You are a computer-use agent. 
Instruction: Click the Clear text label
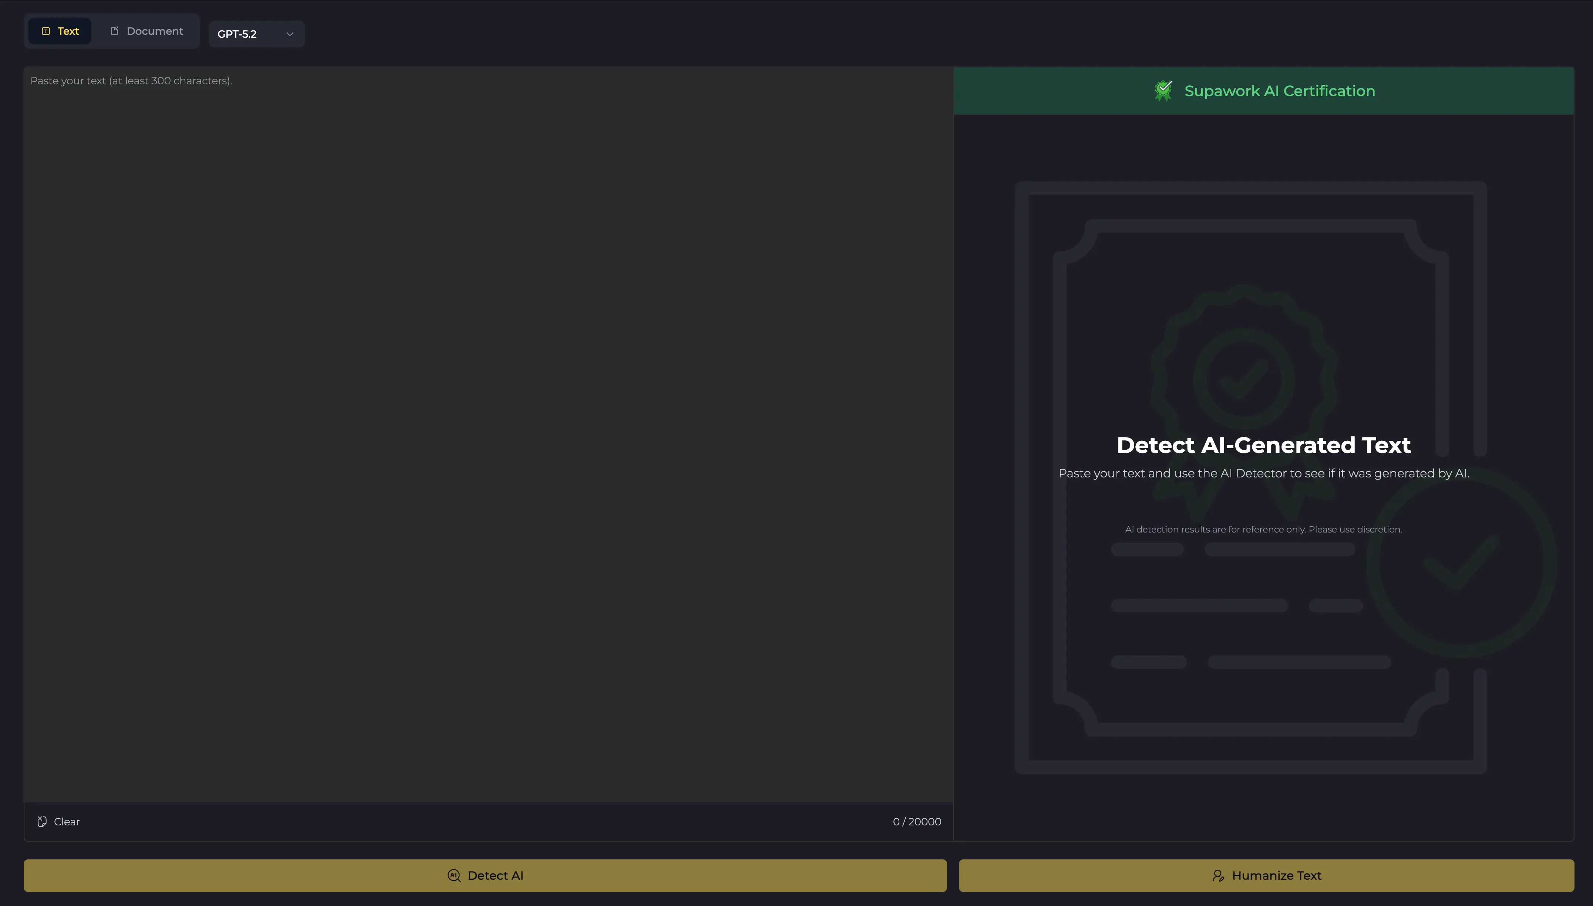tap(67, 821)
